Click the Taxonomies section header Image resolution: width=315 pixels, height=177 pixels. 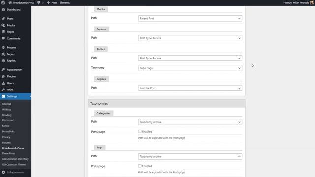[166, 103]
